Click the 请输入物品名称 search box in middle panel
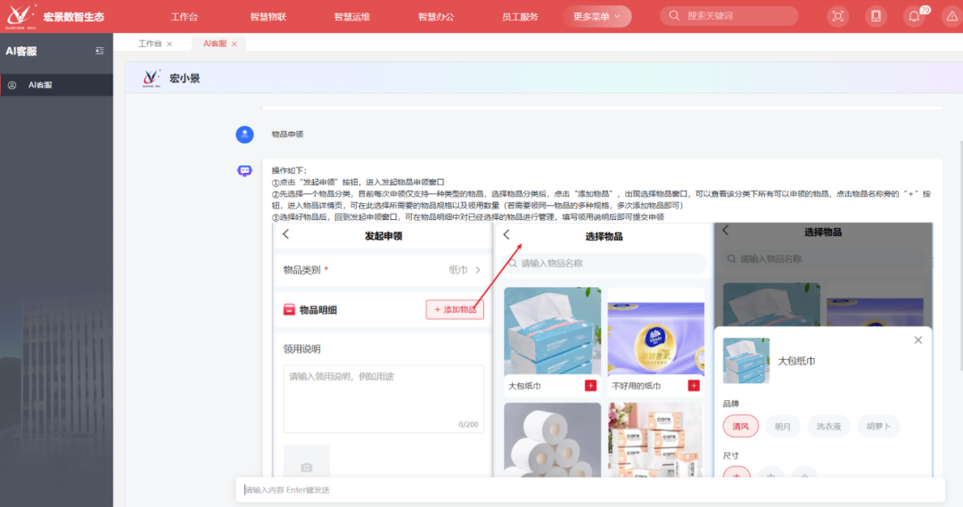963x507 pixels. click(605, 264)
